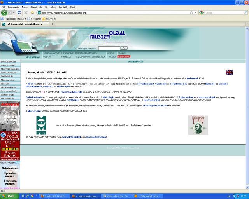The image size is (249, 199).
Task: Click the Firefox back arrow button
Action: (5, 12)
